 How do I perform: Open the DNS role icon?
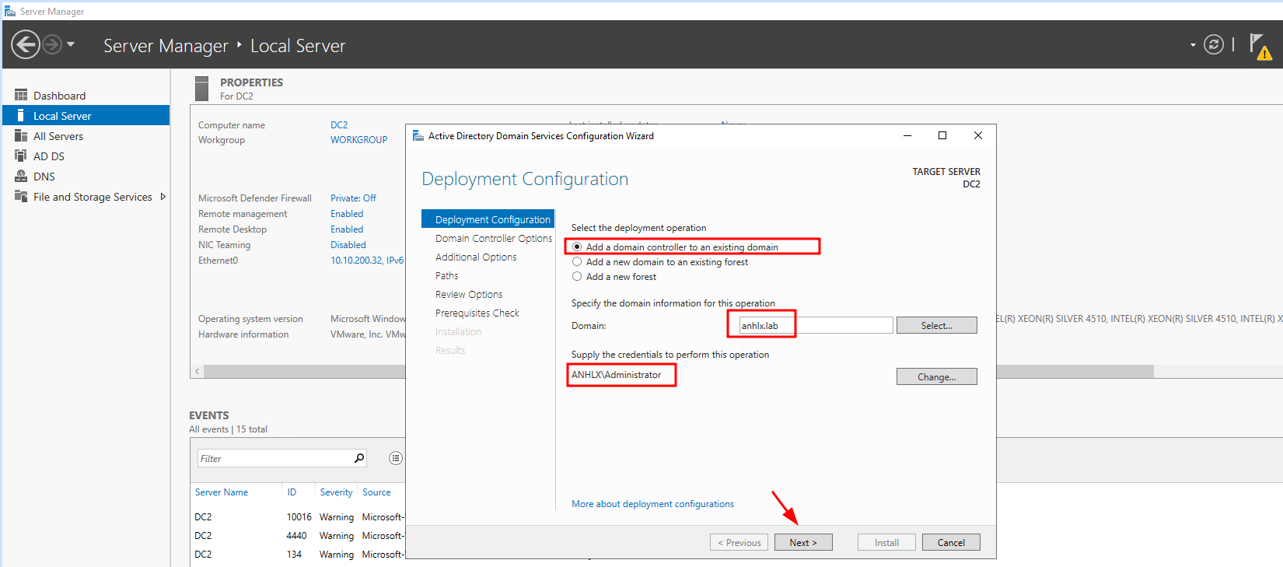(21, 177)
